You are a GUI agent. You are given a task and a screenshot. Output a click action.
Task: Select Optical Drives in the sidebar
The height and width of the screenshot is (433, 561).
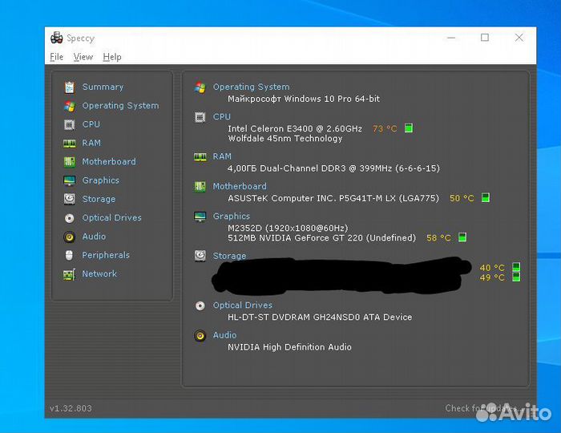[111, 217]
